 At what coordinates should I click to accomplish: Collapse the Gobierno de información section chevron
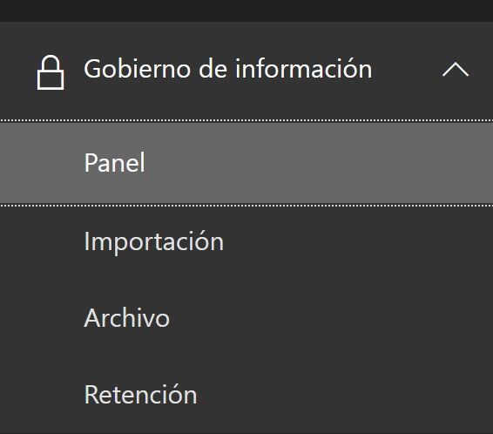456,70
